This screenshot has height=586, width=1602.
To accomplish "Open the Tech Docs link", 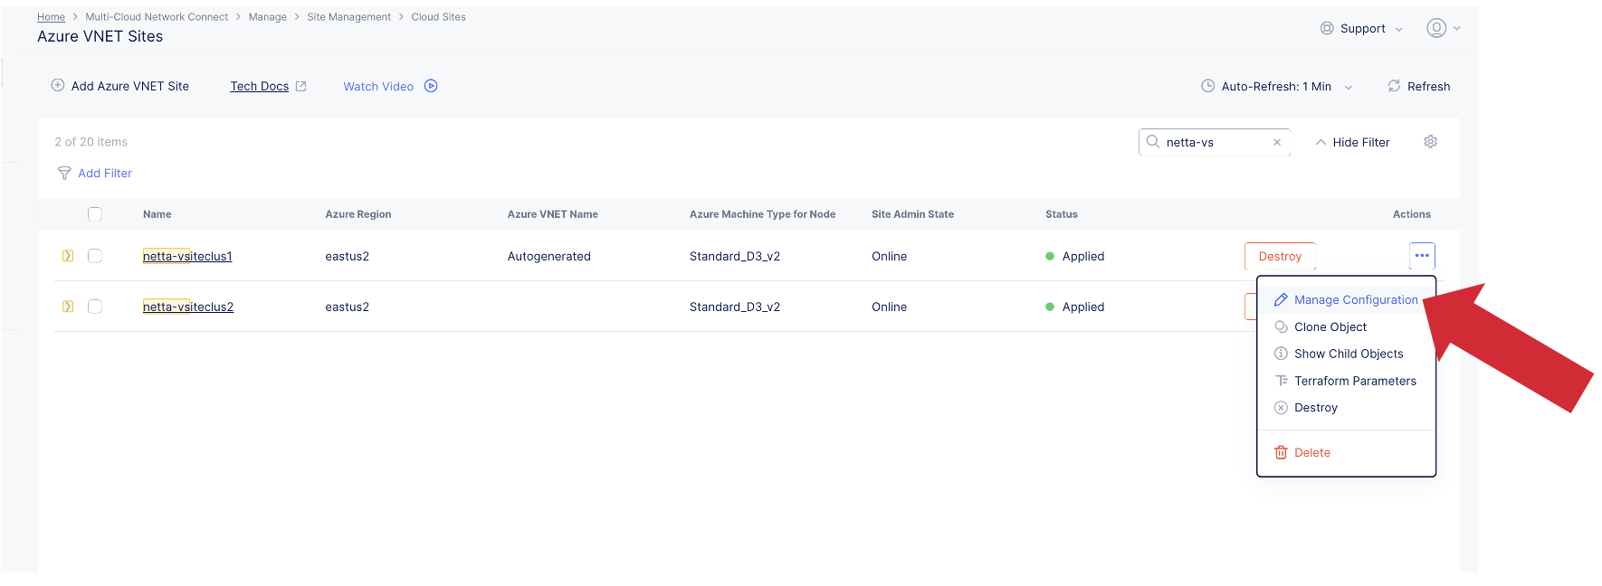I will tap(260, 86).
